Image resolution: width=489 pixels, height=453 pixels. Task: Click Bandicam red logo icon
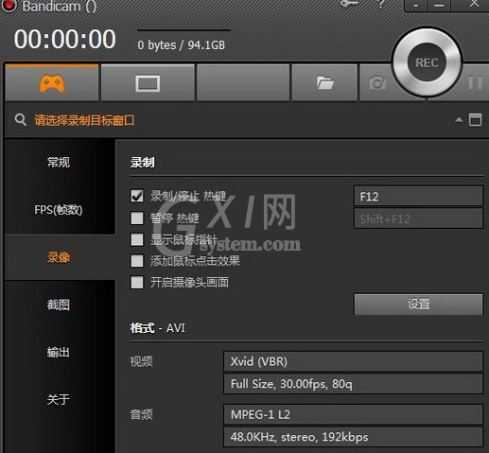[x=9, y=6]
